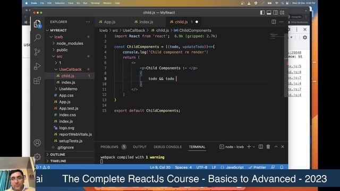
Task: Split the editor to the right
Action: tap(274, 22)
